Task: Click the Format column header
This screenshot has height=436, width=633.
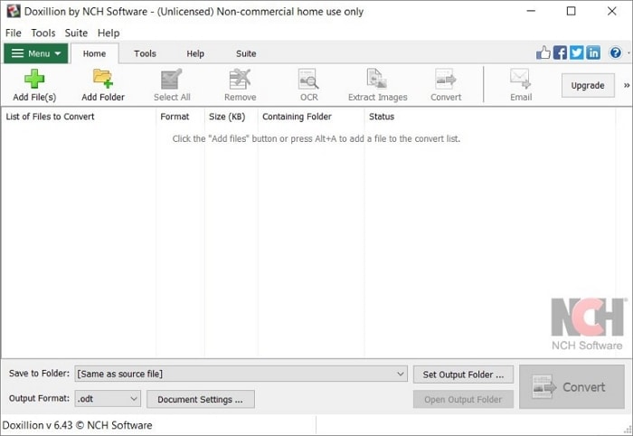Action: tap(181, 117)
